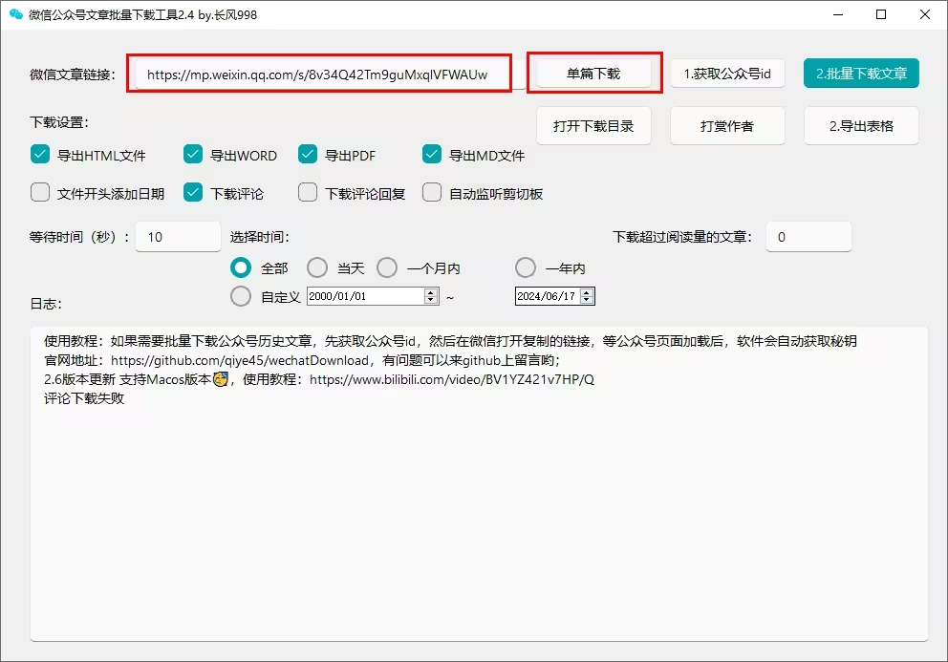The image size is (948, 662).
Task: Select the 自定义 custom date radio
Action: [x=241, y=296]
